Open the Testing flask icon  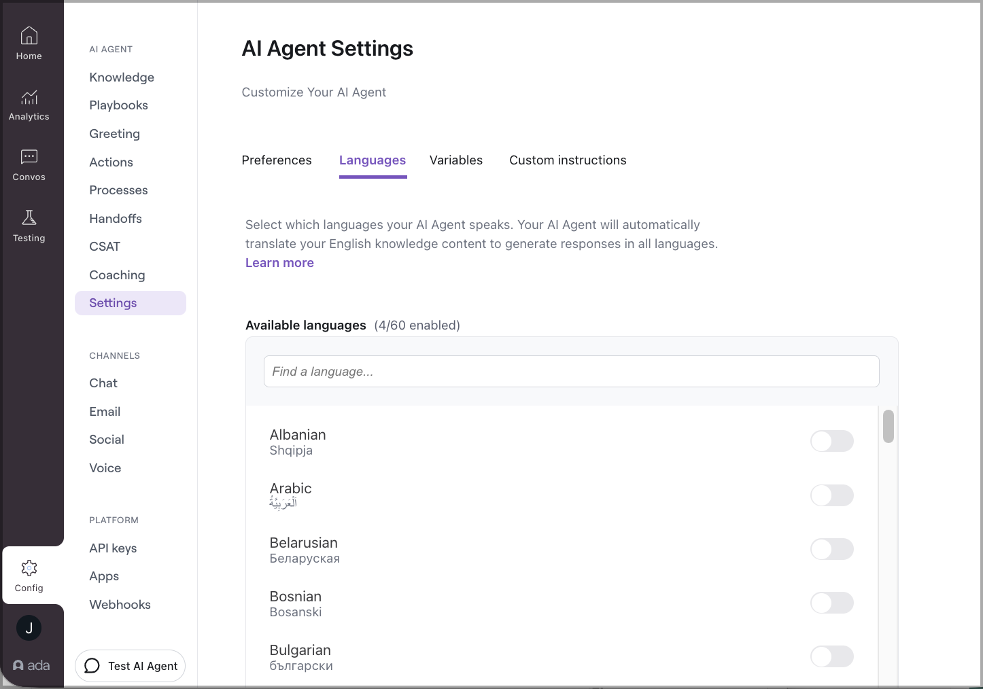29,218
